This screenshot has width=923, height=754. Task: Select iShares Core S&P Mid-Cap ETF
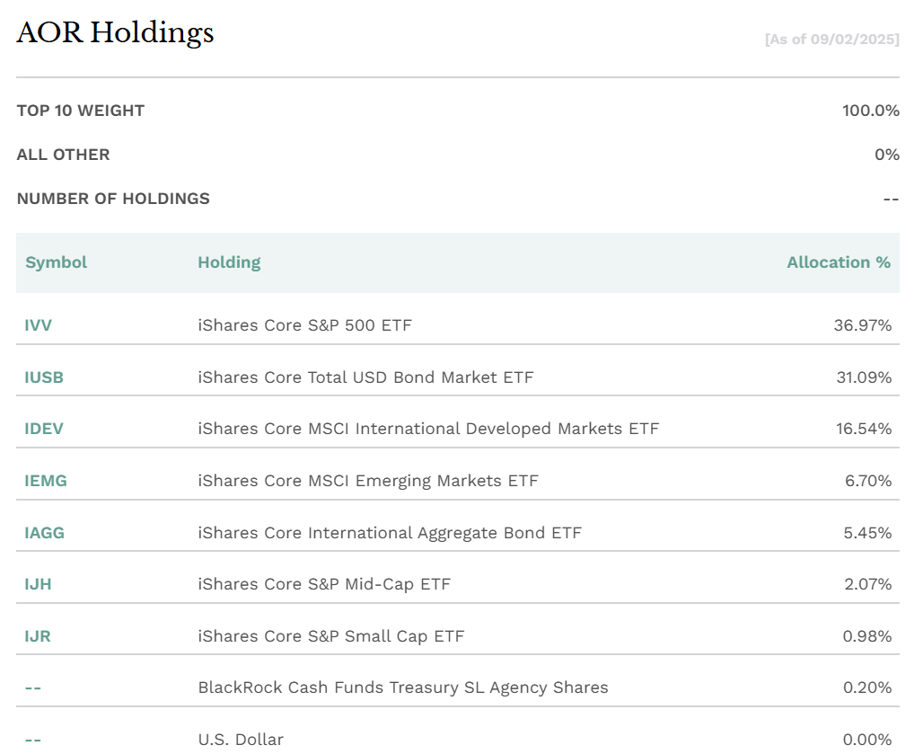[324, 584]
